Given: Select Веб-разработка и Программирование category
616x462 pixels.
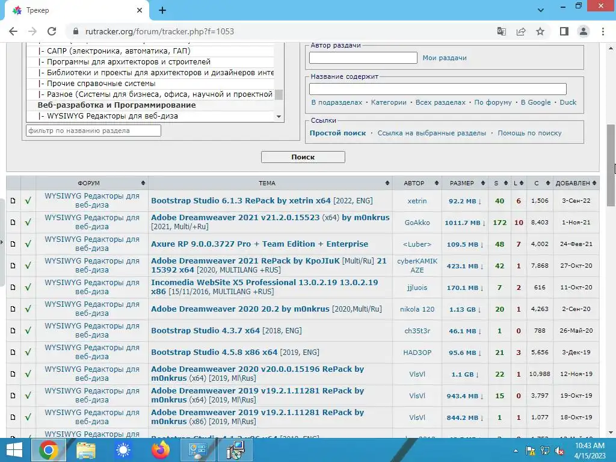Looking at the screenshot, I should click(117, 105).
